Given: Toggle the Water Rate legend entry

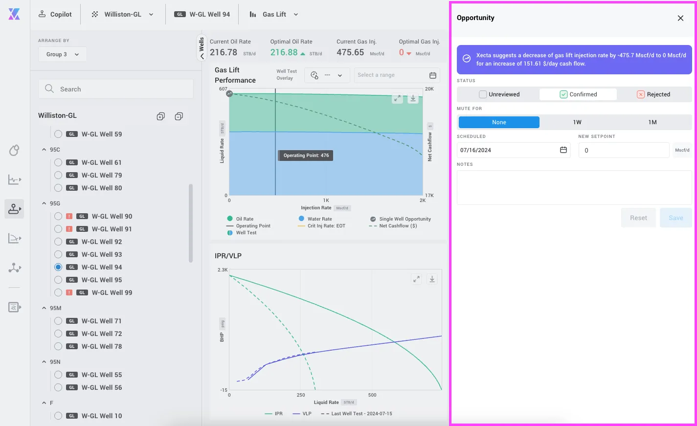Looking at the screenshot, I should click(315, 219).
